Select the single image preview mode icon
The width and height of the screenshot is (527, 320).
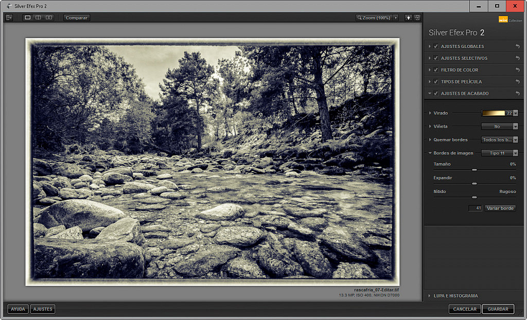pos(27,17)
